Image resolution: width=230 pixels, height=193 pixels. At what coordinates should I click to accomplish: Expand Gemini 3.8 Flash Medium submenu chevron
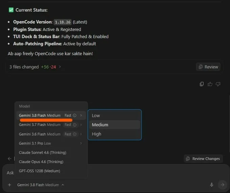[x=81, y=115]
